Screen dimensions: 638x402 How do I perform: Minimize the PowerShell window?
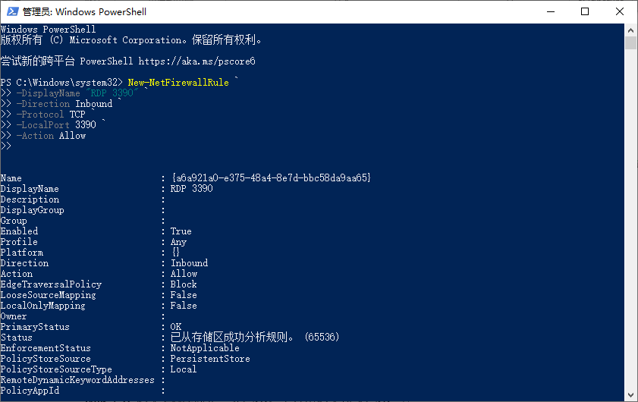(x=551, y=11)
